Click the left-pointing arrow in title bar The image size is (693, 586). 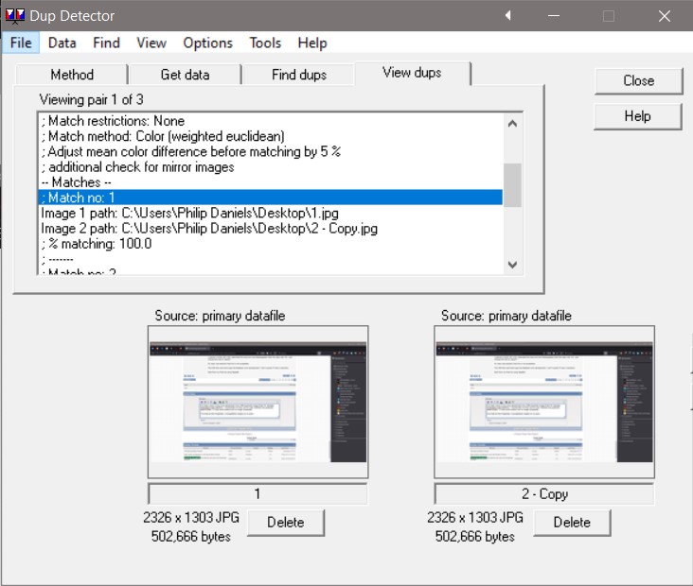[508, 15]
